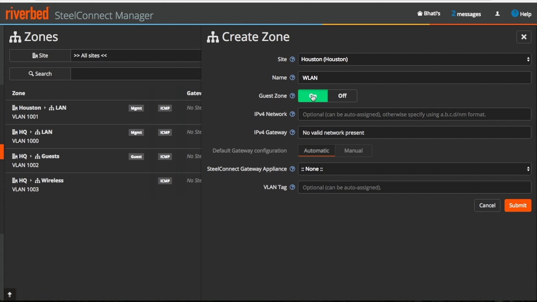Image resolution: width=537 pixels, height=302 pixels.
Task: Click ICMP badge on HQ Guests row
Action: 165,157
